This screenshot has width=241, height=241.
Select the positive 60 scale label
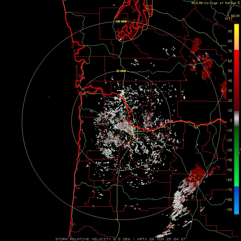click(x=230, y=61)
